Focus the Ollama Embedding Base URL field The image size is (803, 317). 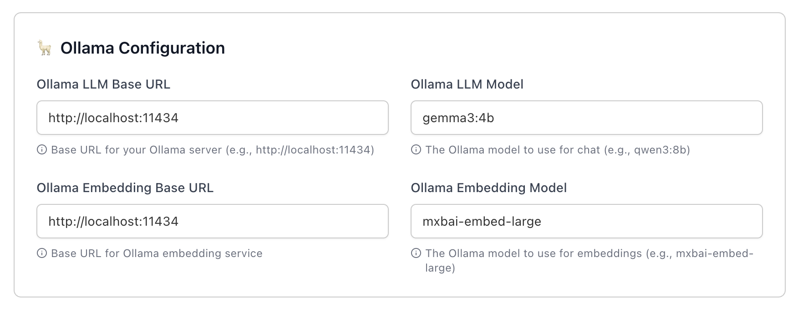[x=212, y=221]
